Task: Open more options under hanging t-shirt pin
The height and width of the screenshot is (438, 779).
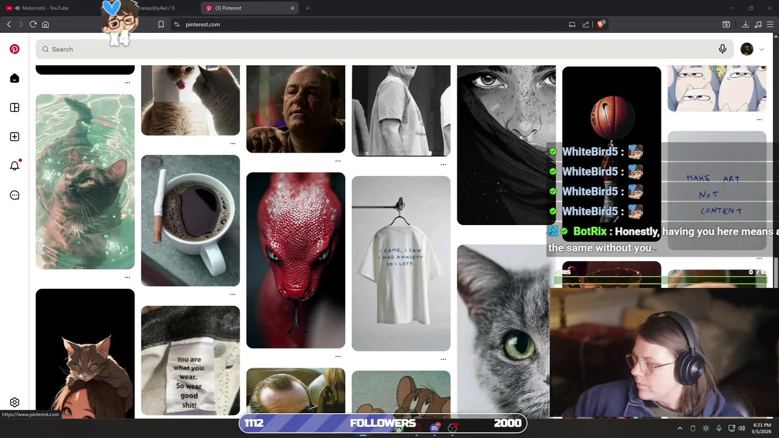Action: (x=443, y=360)
